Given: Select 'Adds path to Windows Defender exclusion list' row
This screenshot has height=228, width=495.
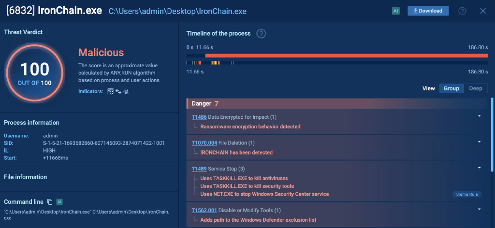Looking at the screenshot, I should (258, 220).
